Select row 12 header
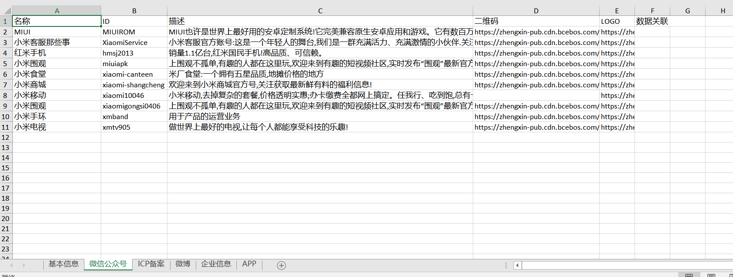Viewport: 733px width, 277px height. [x=6, y=137]
